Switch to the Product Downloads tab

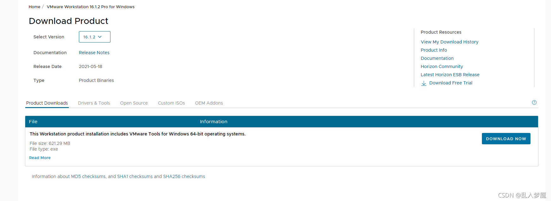click(47, 103)
